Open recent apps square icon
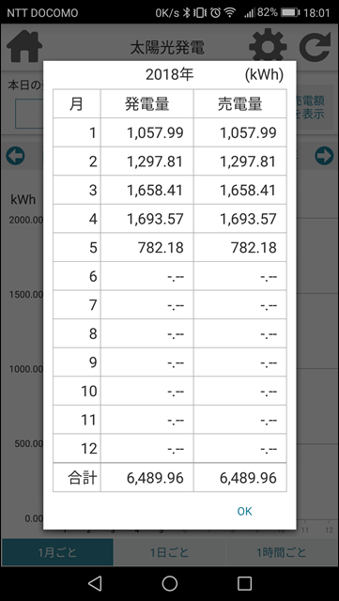339x601 pixels. pos(244,583)
